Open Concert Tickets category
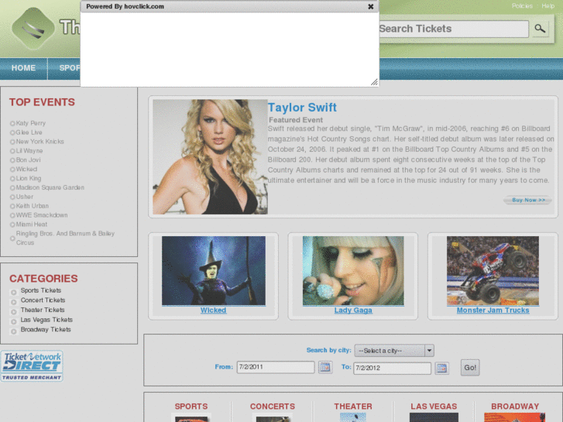The width and height of the screenshot is (563, 422). pos(43,300)
